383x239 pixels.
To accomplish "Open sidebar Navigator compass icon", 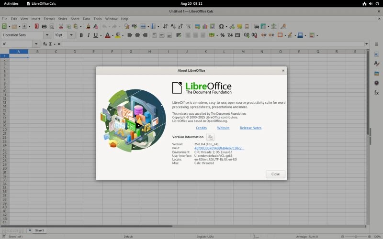I will pyautogui.click(x=376, y=83).
